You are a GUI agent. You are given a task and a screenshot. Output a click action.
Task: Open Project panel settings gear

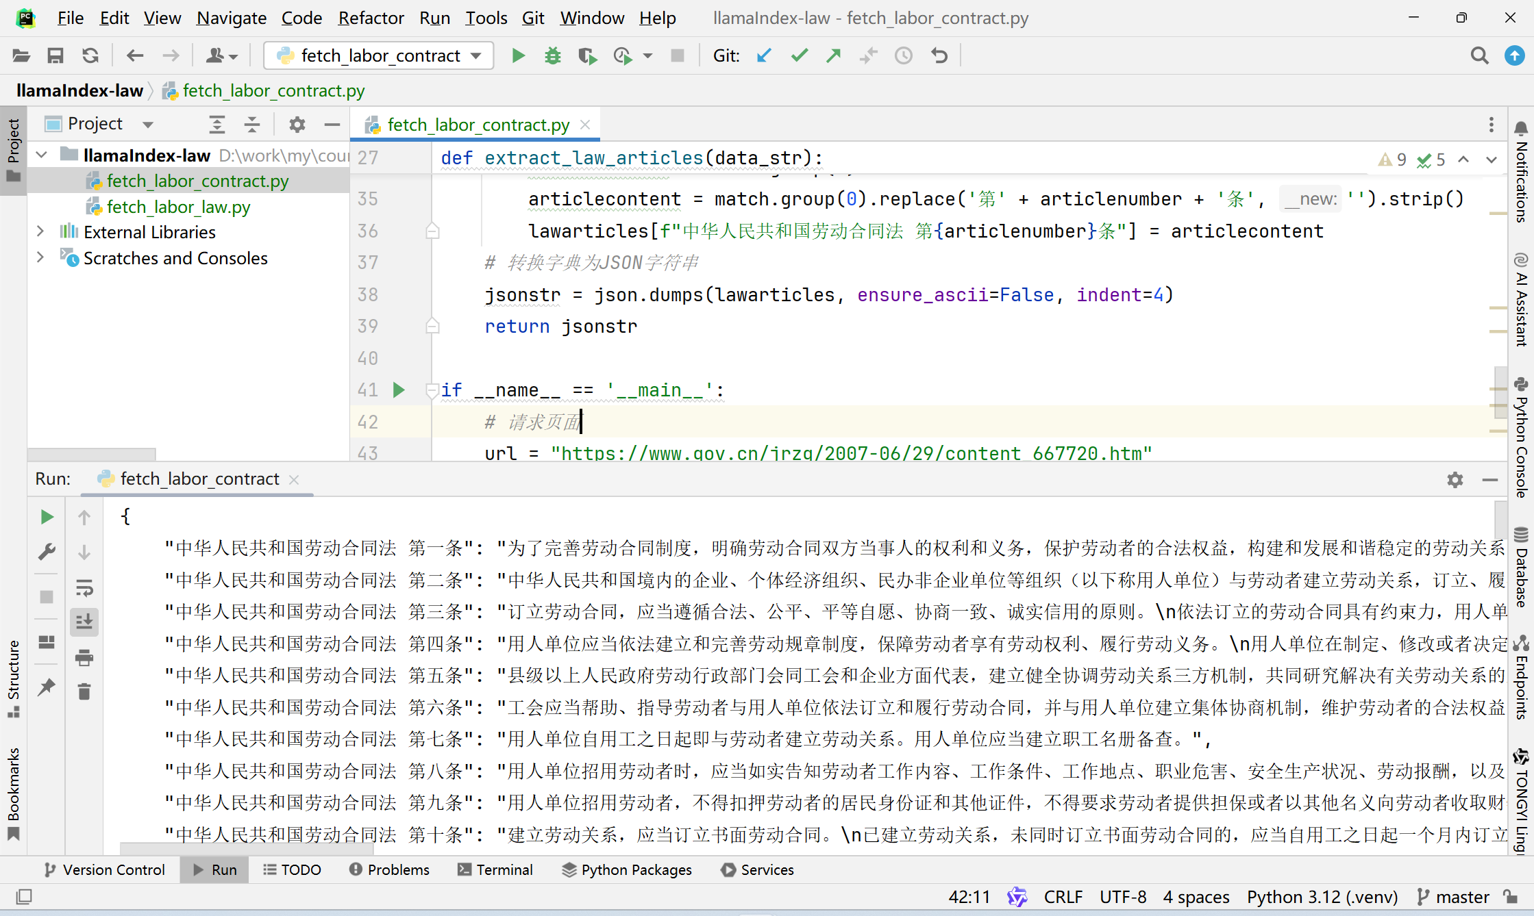297,125
